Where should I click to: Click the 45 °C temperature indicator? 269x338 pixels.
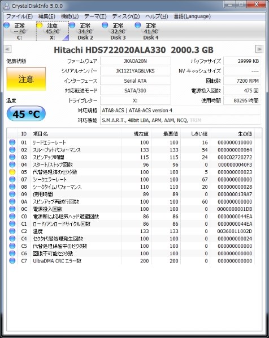pyautogui.click(x=26, y=114)
